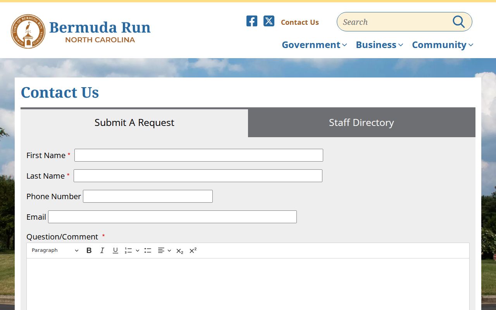Screen dimensions: 496x310
Task: Apply superscript formatting
Action: pyautogui.click(x=193, y=250)
